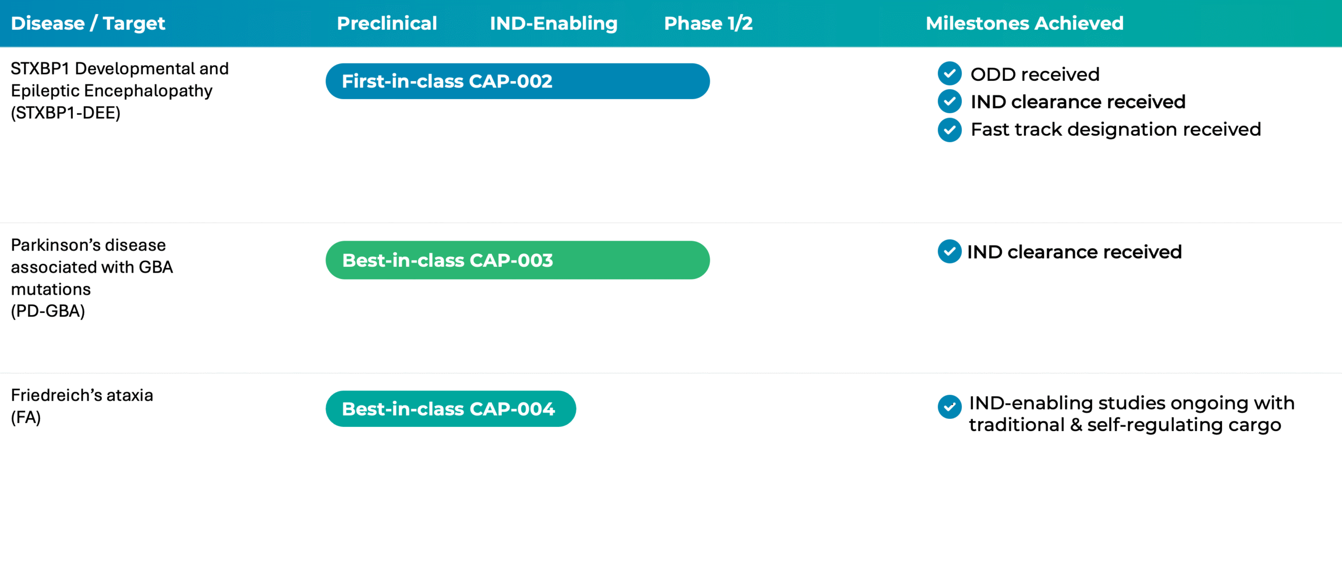Open the STXBP1 Developmental and Epileptic Encephalopathy entry
1342x561 pixels.
[x=120, y=90]
